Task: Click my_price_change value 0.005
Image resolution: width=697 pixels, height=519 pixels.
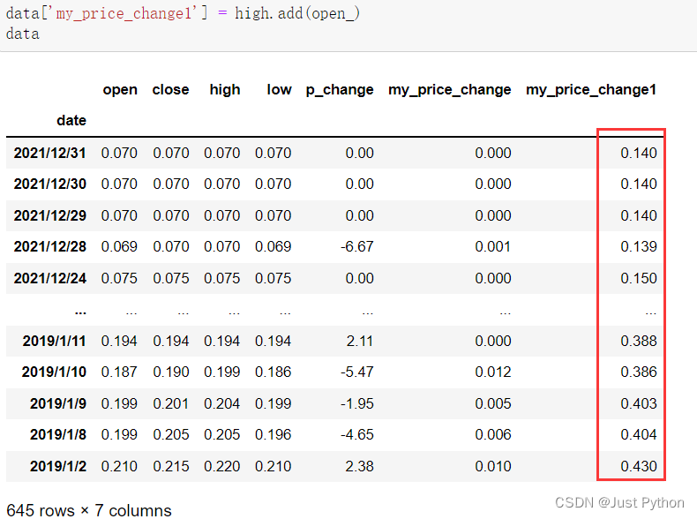Action: click(x=493, y=404)
